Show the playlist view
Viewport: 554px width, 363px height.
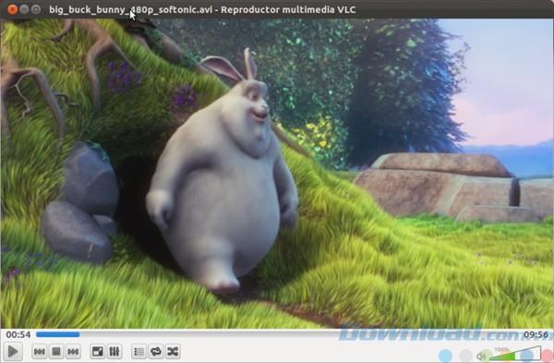coord(138,351)
